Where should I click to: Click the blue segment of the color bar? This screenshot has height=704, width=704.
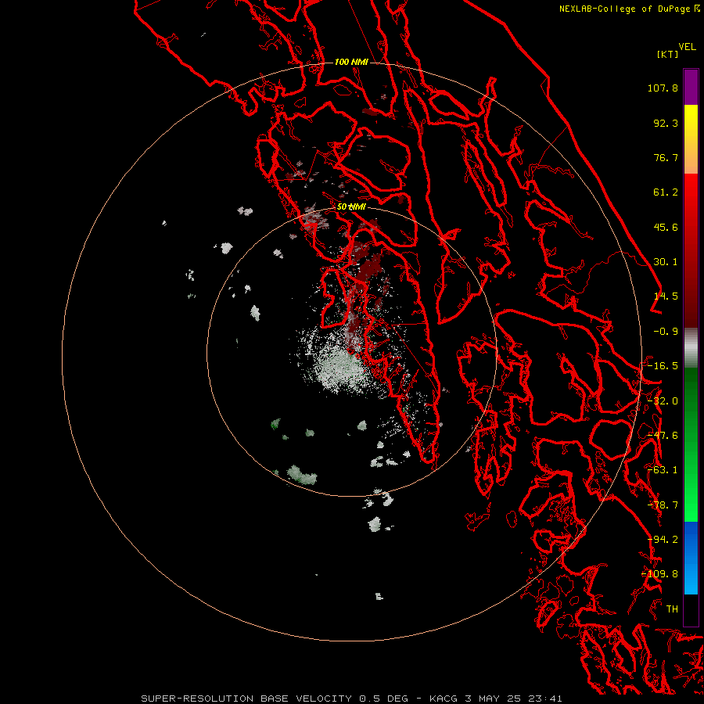pos(691,558)
